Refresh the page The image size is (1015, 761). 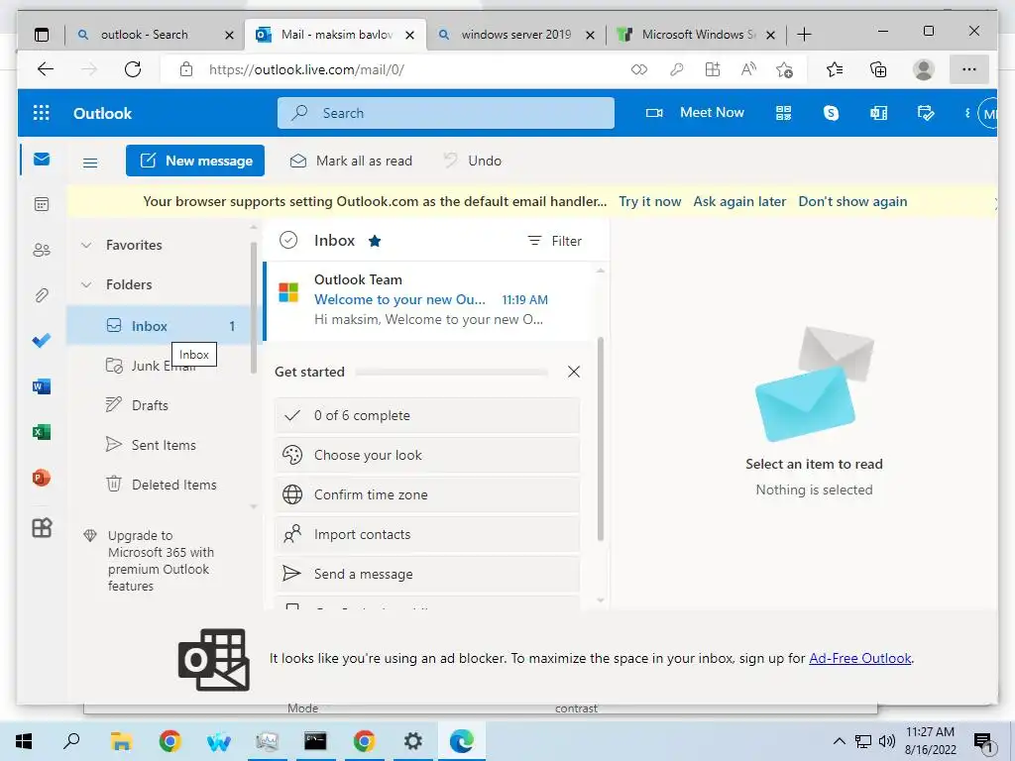click(x=133, y=69)
